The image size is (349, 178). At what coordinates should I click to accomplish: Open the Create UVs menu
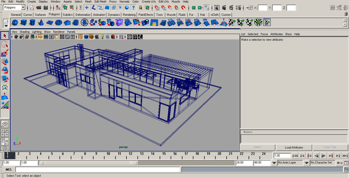pos(149,2)
